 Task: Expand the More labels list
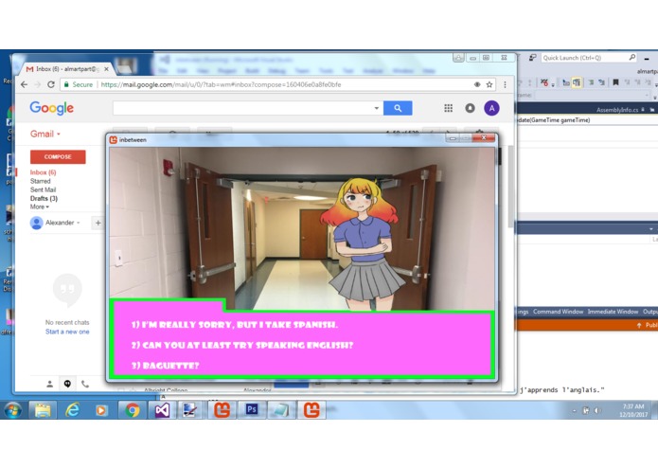[x=40, y=207]
